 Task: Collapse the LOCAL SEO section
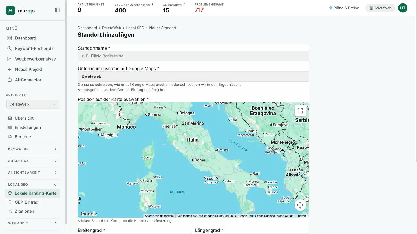pos(32,184)
